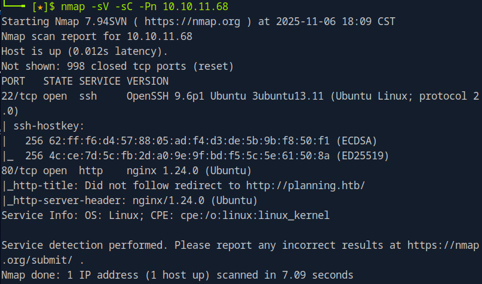Click the http-server-header script output line
The image size is (482, 284).
tap(130, 200)
